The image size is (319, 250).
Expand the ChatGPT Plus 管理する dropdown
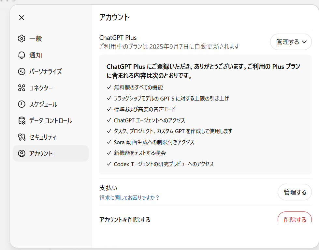(291, 42)
